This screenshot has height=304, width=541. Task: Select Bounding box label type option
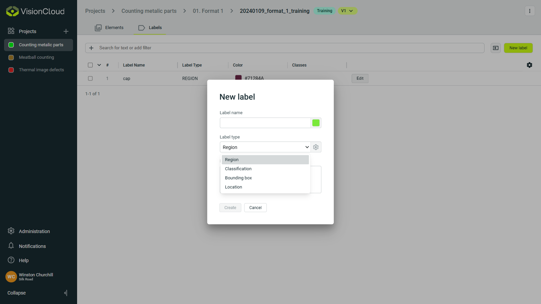[x=238, y=178]
